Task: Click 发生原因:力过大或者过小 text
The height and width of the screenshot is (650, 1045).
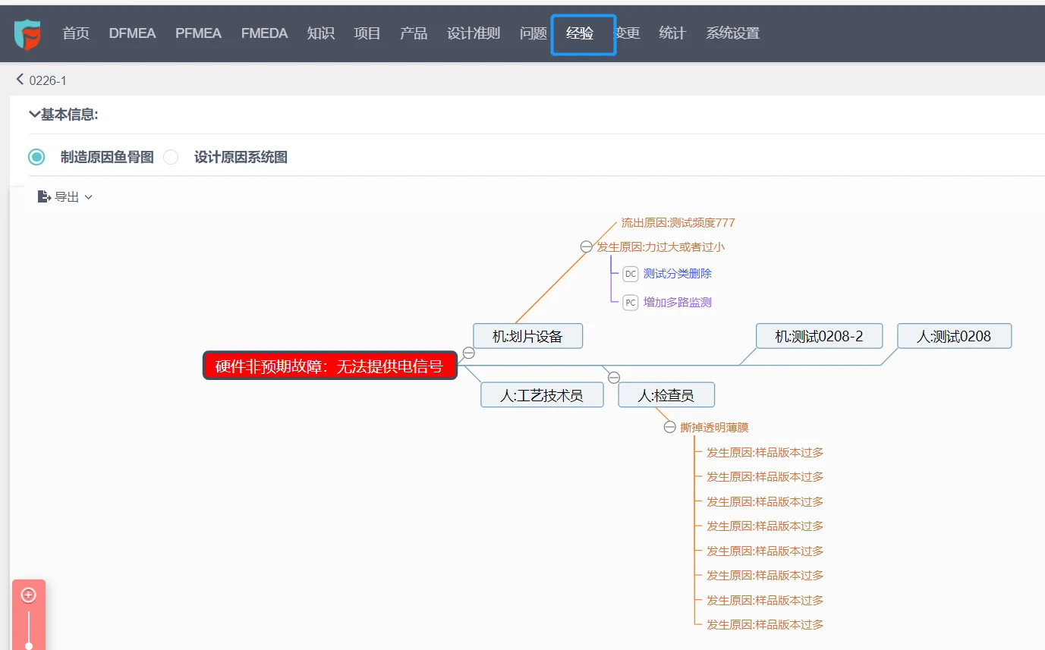Action: coord(661,246)
